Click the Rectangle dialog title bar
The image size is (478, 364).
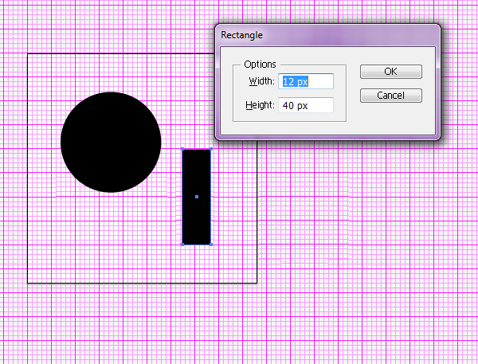click(327, 35)
